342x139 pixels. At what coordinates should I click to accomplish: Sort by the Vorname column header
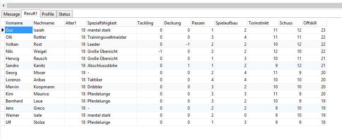19,23
